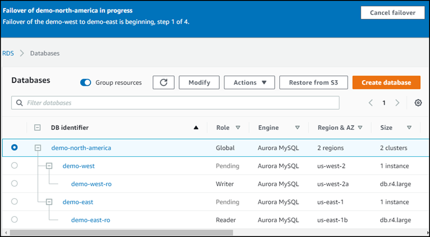430x237 pixels.
Task: Open table preferences gear icon
Action: click(418, 103)
